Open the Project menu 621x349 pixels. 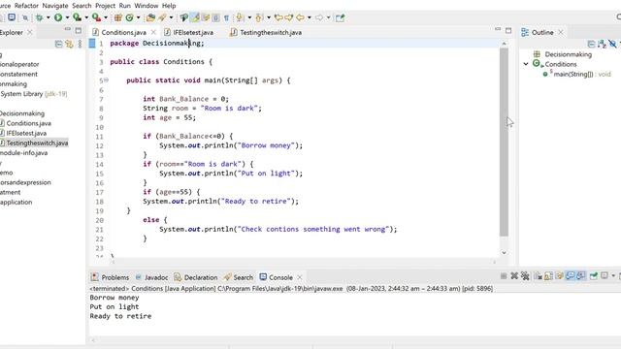coord(106,6)
